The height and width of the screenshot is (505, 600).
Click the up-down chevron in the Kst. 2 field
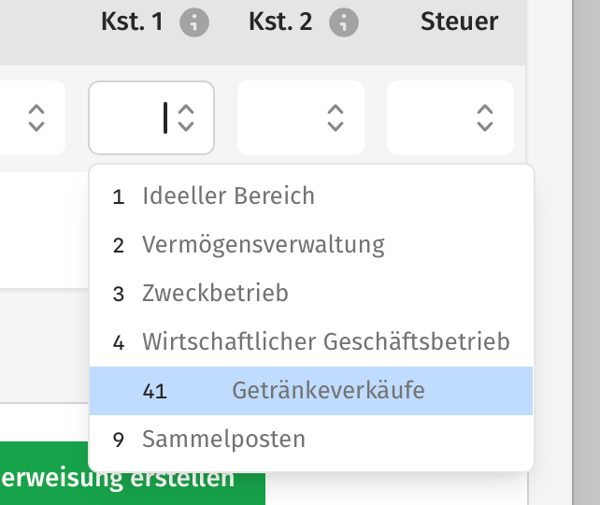point(336,118)
